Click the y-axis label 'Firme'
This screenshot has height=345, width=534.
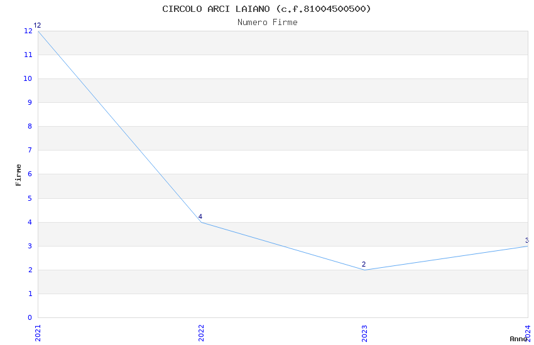(18, 175)
